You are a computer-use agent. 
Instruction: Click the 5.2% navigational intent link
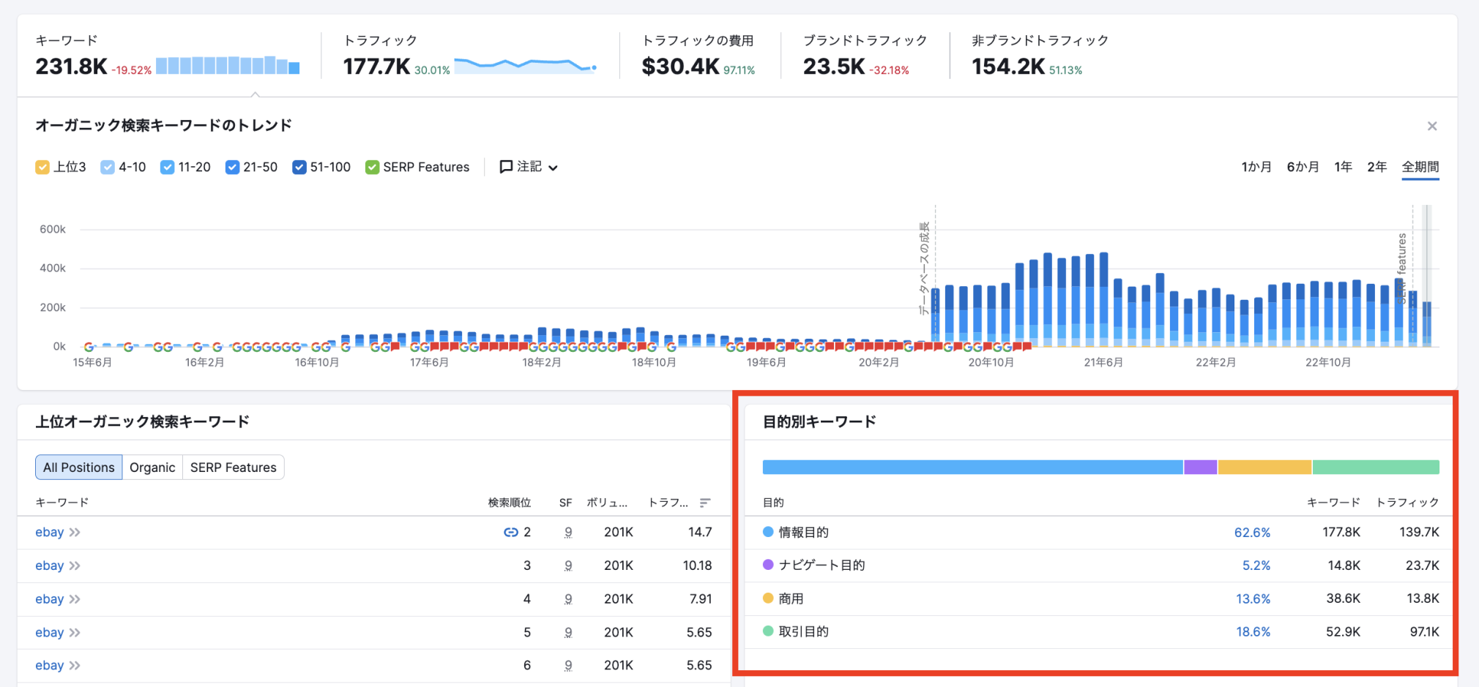1256,566
